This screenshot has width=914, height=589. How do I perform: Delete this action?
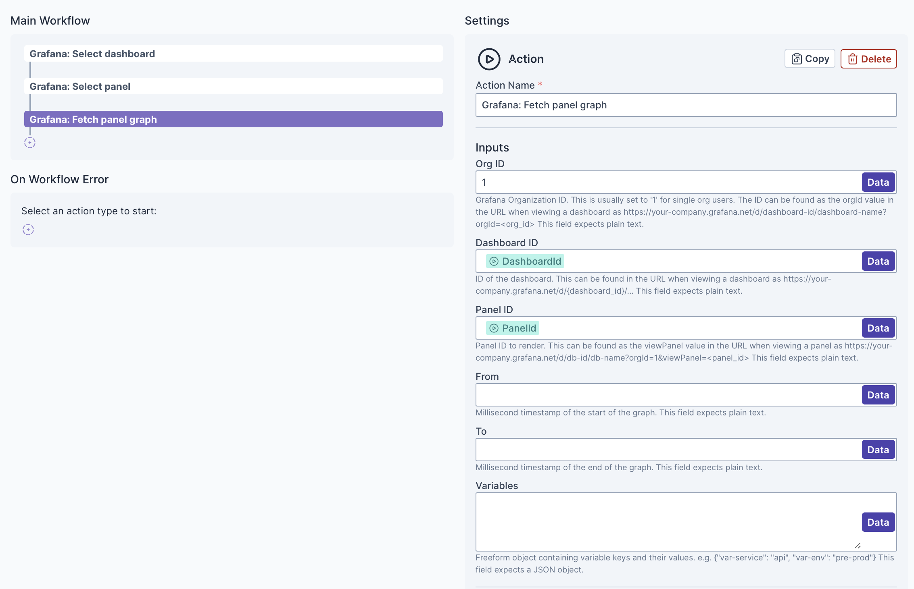click(868, 59)
